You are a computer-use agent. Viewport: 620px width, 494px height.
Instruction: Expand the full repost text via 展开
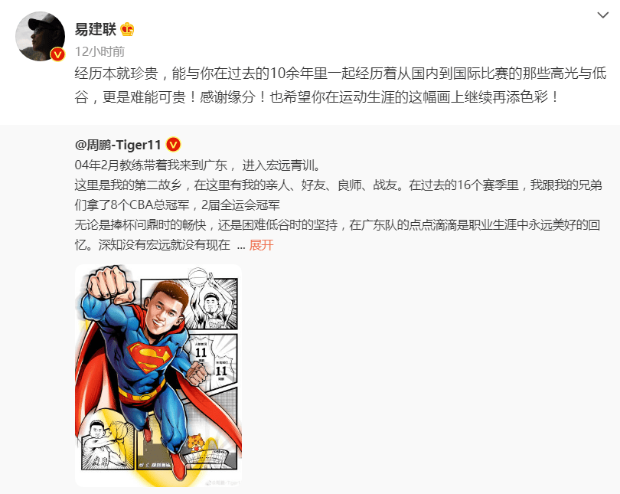pos(261,245)
